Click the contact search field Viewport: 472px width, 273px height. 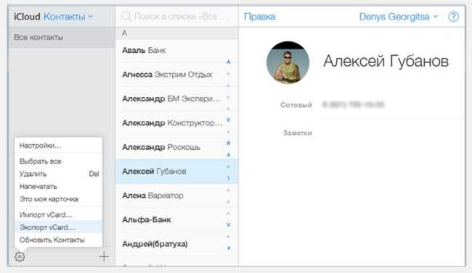176,17
